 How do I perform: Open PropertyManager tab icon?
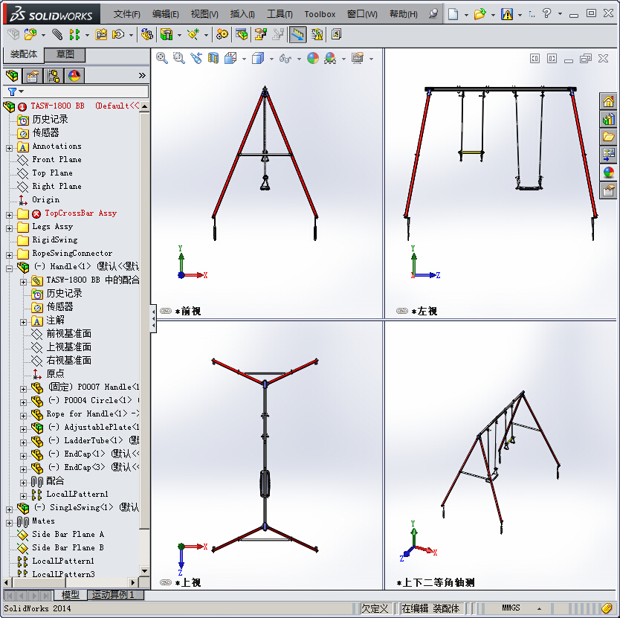pyautogui.click(x=33, y=75)
